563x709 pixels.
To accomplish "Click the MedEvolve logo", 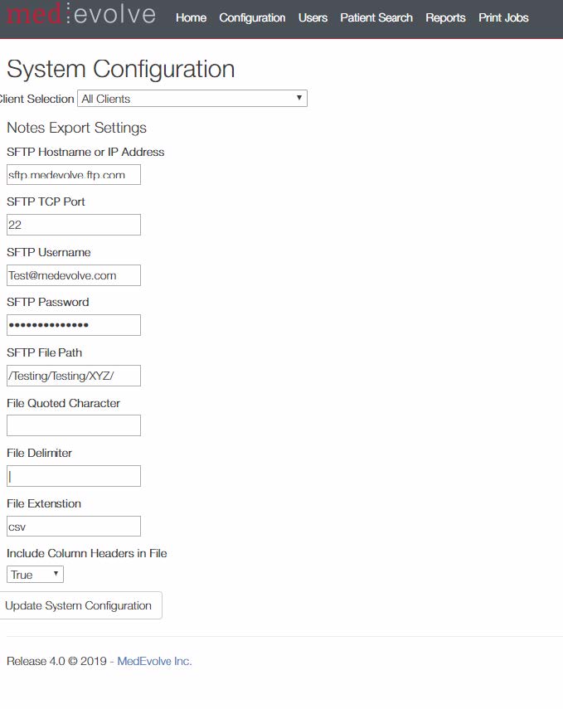I will [80, 15].
